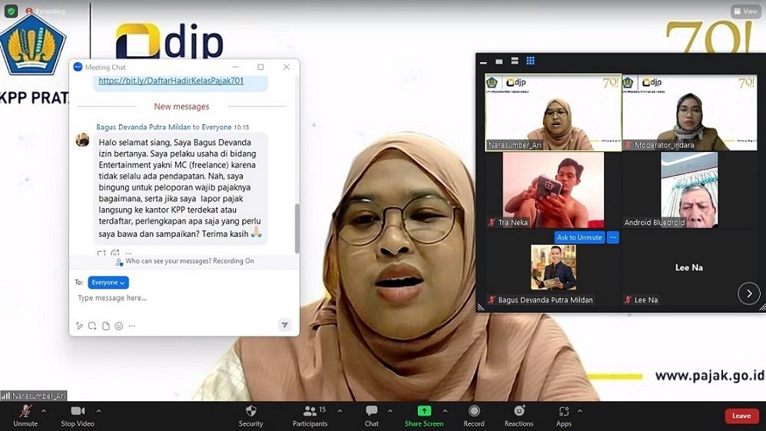
Task: Switch to grid gallery view layout
Action: (x=530, y=61)
